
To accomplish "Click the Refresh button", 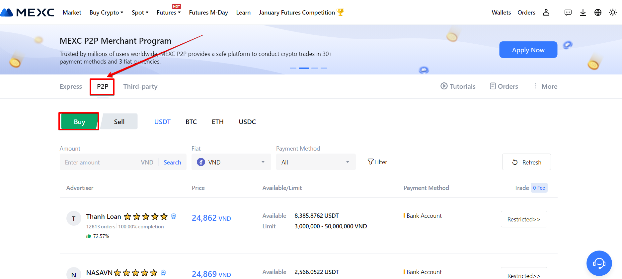I will coord(526,162).
